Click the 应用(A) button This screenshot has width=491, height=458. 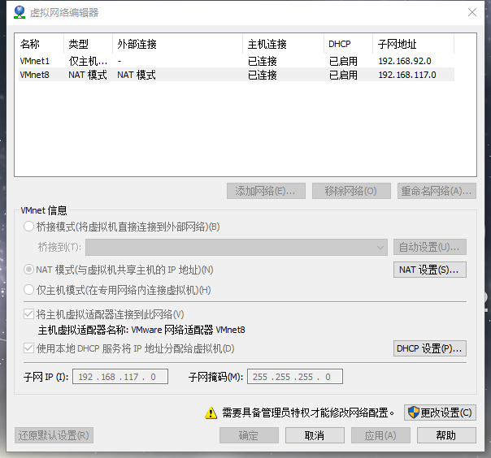(380, 435)
